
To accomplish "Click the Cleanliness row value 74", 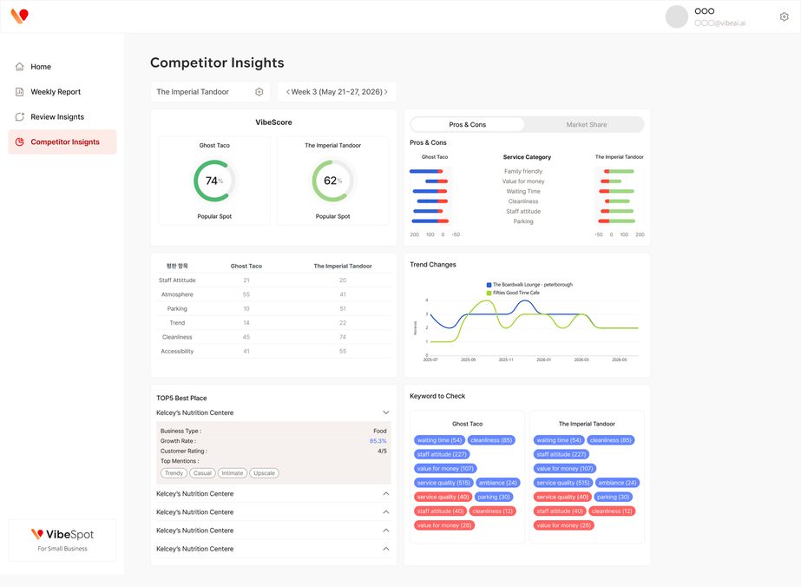I will (x=343, y=337).
